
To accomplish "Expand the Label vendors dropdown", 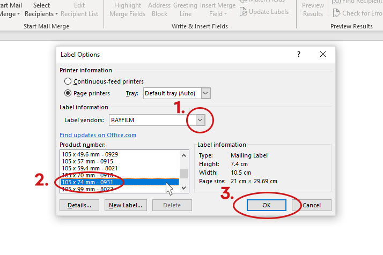I will click(x=200, y=120).
